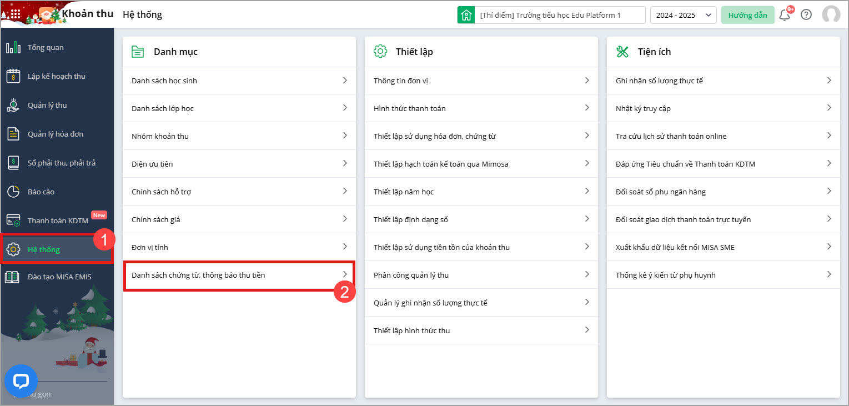This screenshot has height=406, width=849.
Task: Click the Hướng dẫn button
Action: pyautogui.click(x=747, y=15)
